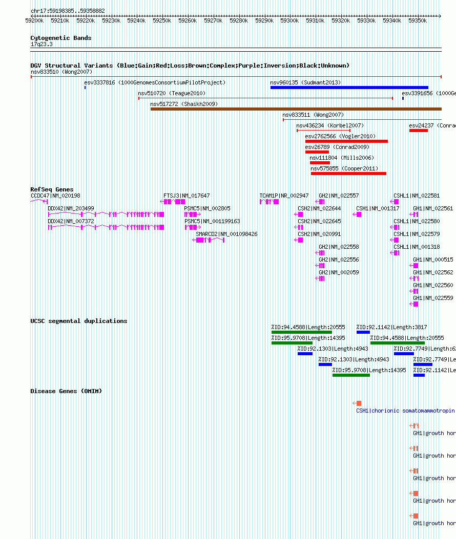Select the esv26789 (Conrad2009) red bar
Viewport: 456px width, 539px height.
(x=317, y=152)
